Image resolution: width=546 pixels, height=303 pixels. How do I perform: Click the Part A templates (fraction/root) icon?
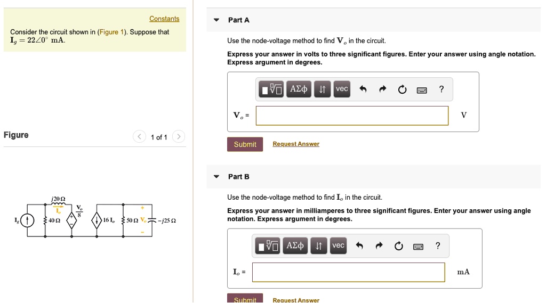click(x=271, y=89)
